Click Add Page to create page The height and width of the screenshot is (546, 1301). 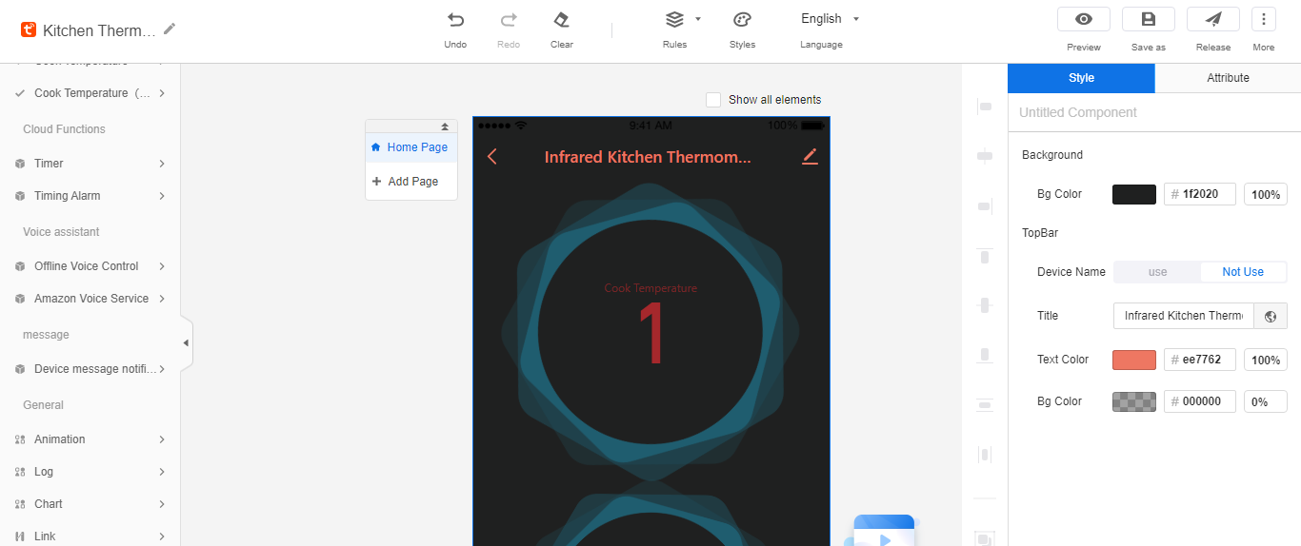point(411,182)
